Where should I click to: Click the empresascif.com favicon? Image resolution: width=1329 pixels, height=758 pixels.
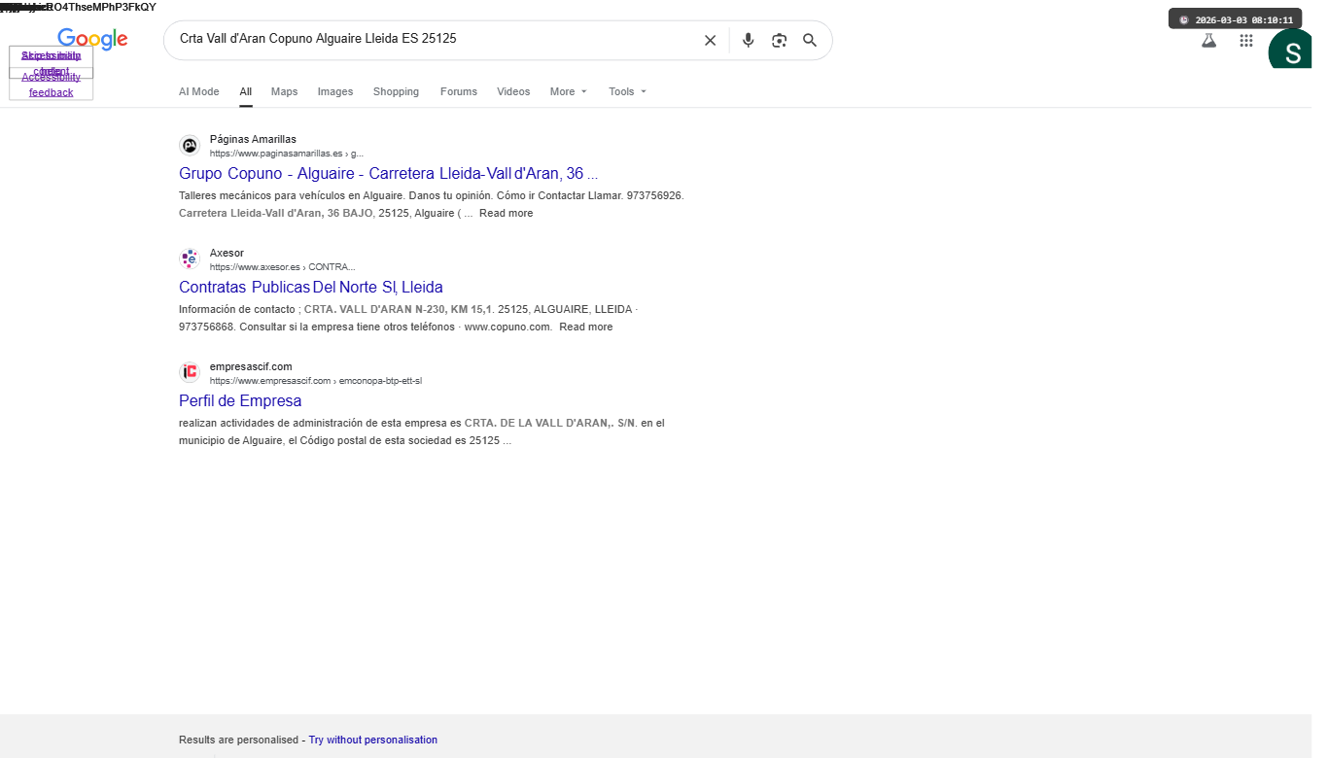point(190,372)
